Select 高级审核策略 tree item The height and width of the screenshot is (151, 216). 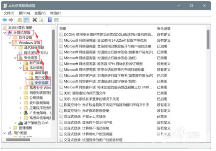coord(40,118)
